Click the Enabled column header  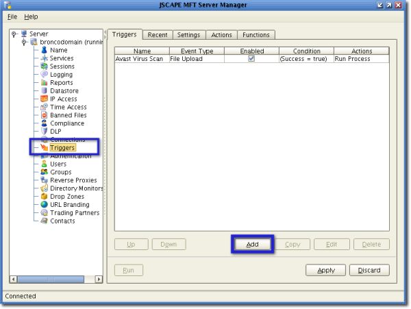[252, 51]
